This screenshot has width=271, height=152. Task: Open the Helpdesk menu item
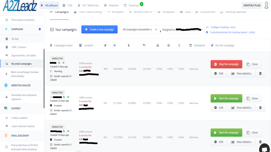click(x=111, y=5)
